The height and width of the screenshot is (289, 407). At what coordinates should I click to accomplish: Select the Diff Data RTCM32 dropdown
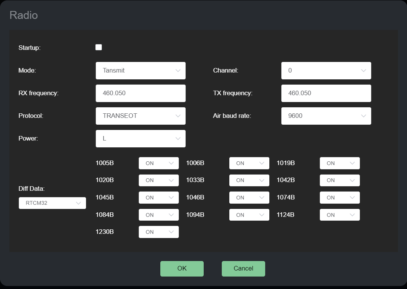(x=52, y=203)
